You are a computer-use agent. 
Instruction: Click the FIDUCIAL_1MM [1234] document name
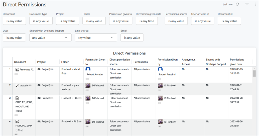(24, 128)
